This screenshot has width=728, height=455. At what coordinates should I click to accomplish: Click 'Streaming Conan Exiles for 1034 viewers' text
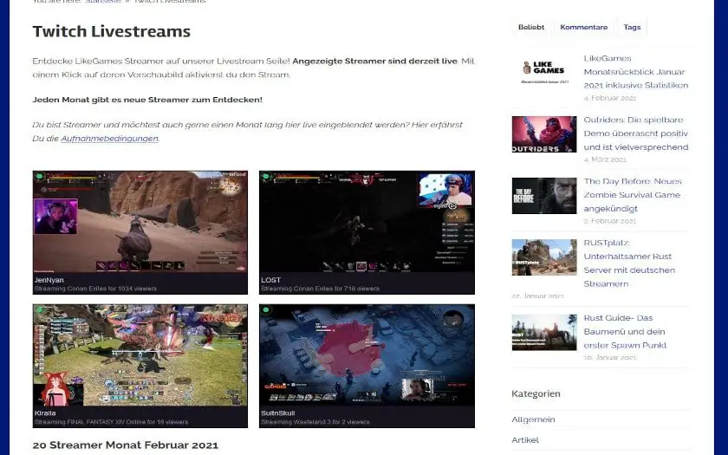pos(95,289)
